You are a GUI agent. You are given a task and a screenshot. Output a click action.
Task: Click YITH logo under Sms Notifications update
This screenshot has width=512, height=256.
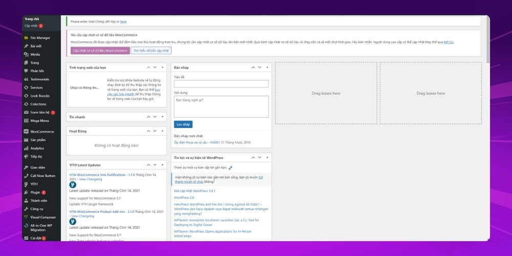click(73, 185)
